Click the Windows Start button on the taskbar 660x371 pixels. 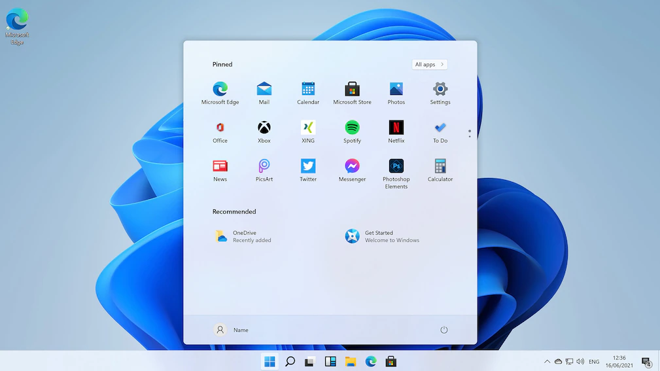point(269,361)
